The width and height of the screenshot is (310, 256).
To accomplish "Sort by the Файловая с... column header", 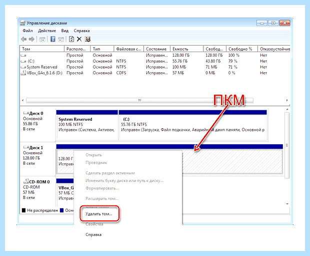I will pos(129,49).
